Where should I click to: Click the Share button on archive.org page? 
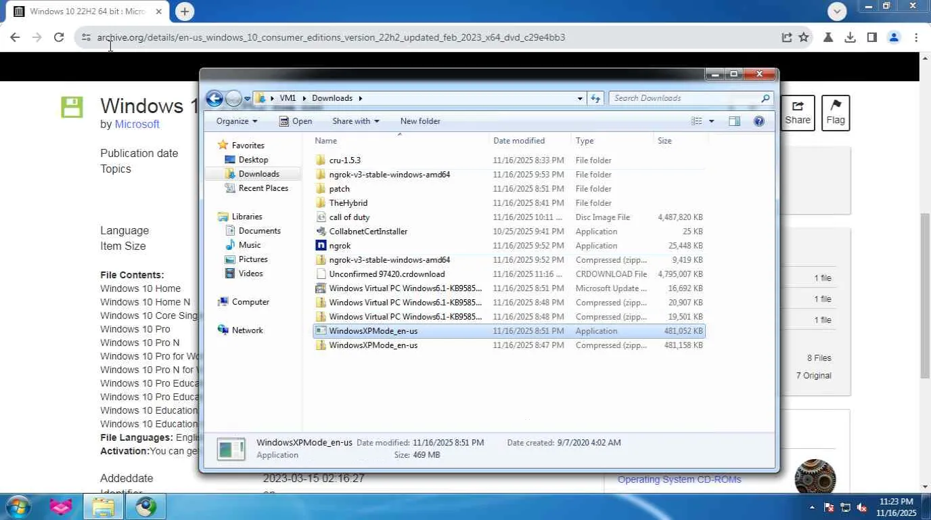[x=798, y=113]
